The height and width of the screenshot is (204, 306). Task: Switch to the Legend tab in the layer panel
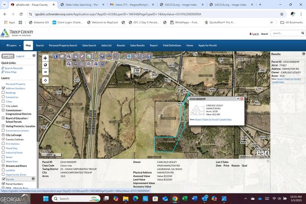[x=20, y=56]
